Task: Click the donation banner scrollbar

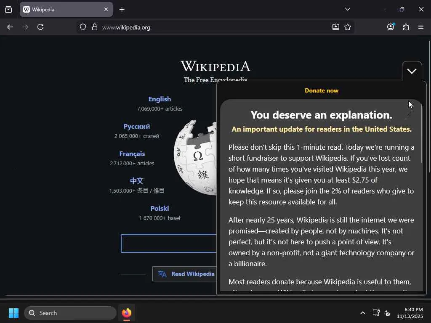Action: (421, 133)
